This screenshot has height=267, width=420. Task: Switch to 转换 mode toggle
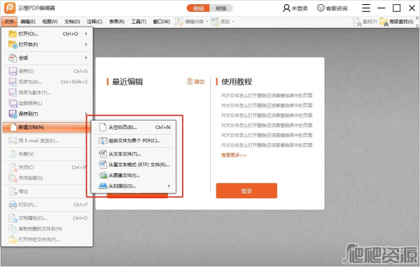point(221,8)
